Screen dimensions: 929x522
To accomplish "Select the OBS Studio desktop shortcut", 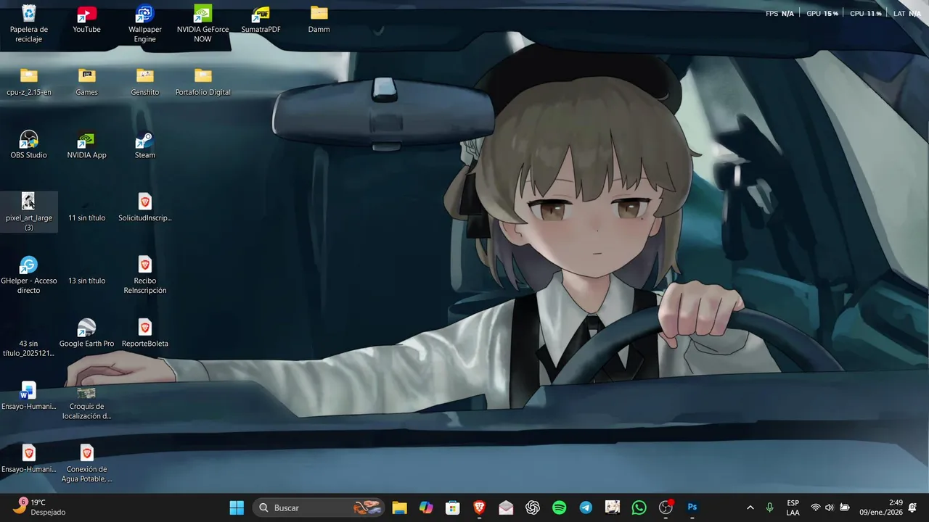I will coord(28,145).
